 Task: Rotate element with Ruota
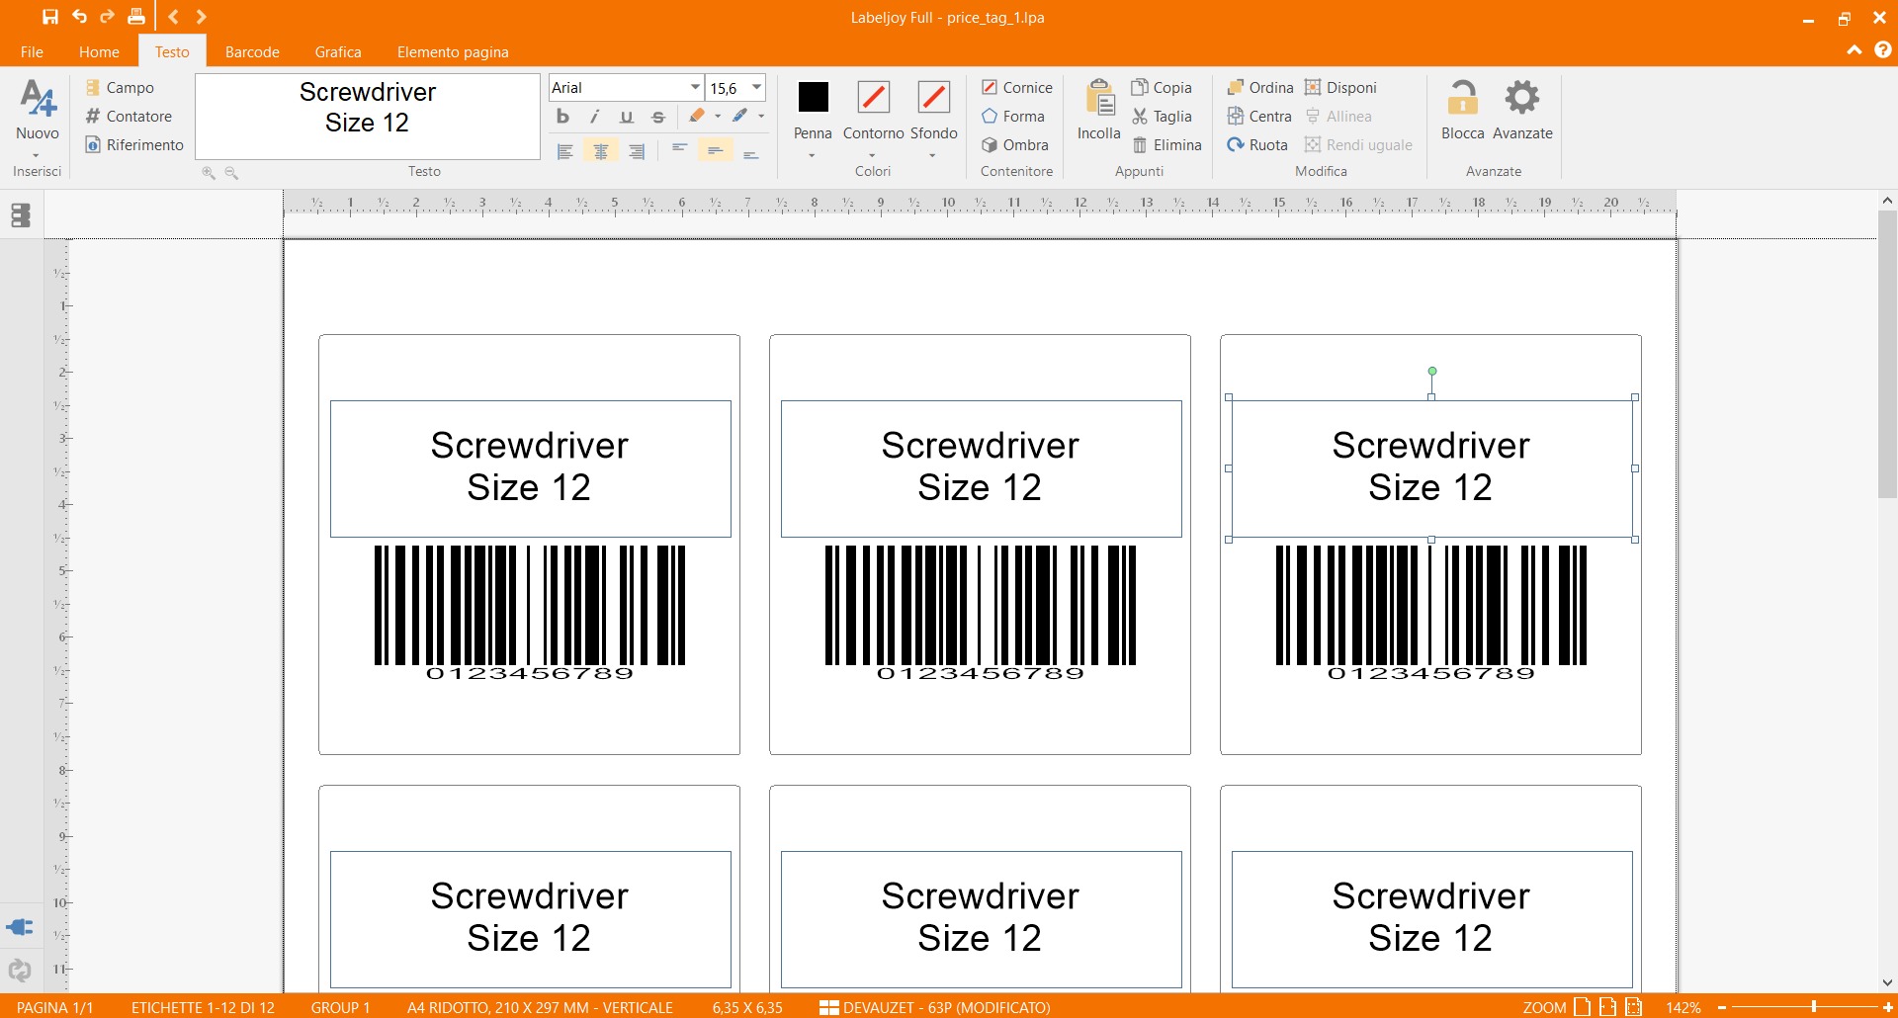coord(1257,145)
